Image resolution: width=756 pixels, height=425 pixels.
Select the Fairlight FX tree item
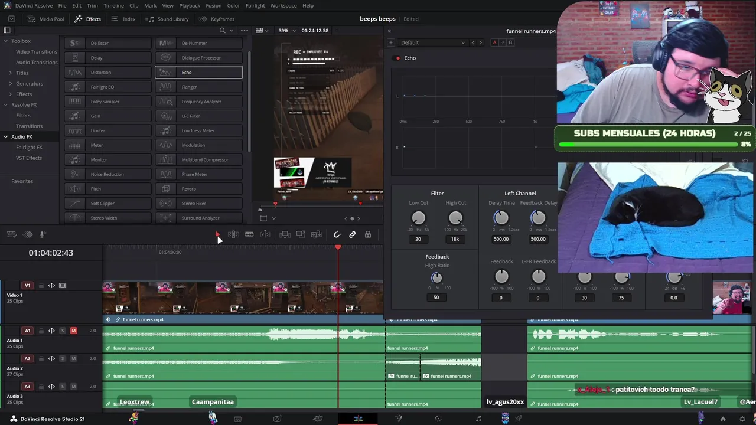pyautogui.click(x=29, y=148)
